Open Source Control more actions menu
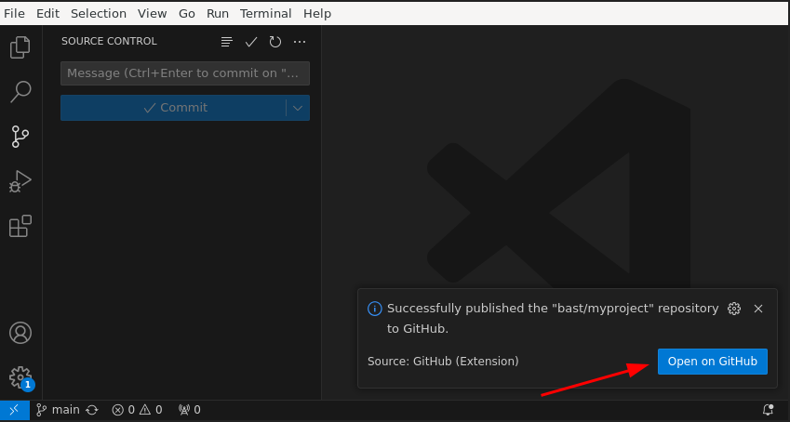The height and width of the screenshot is (422, 790). (x=300, y=42)
